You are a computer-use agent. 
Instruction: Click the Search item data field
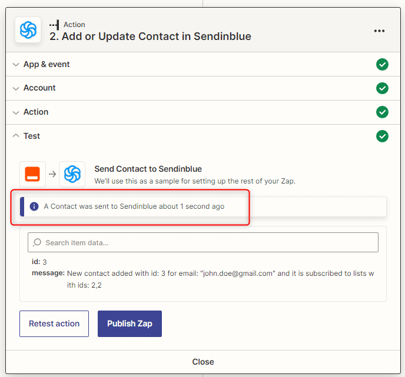coord(203,242)
